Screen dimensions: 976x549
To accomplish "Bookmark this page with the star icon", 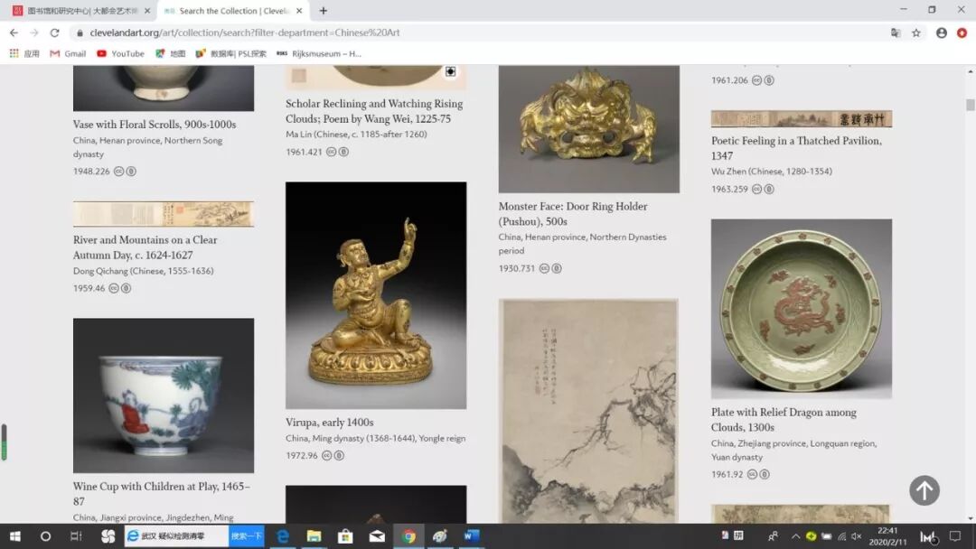I will [x=916, y=33].
